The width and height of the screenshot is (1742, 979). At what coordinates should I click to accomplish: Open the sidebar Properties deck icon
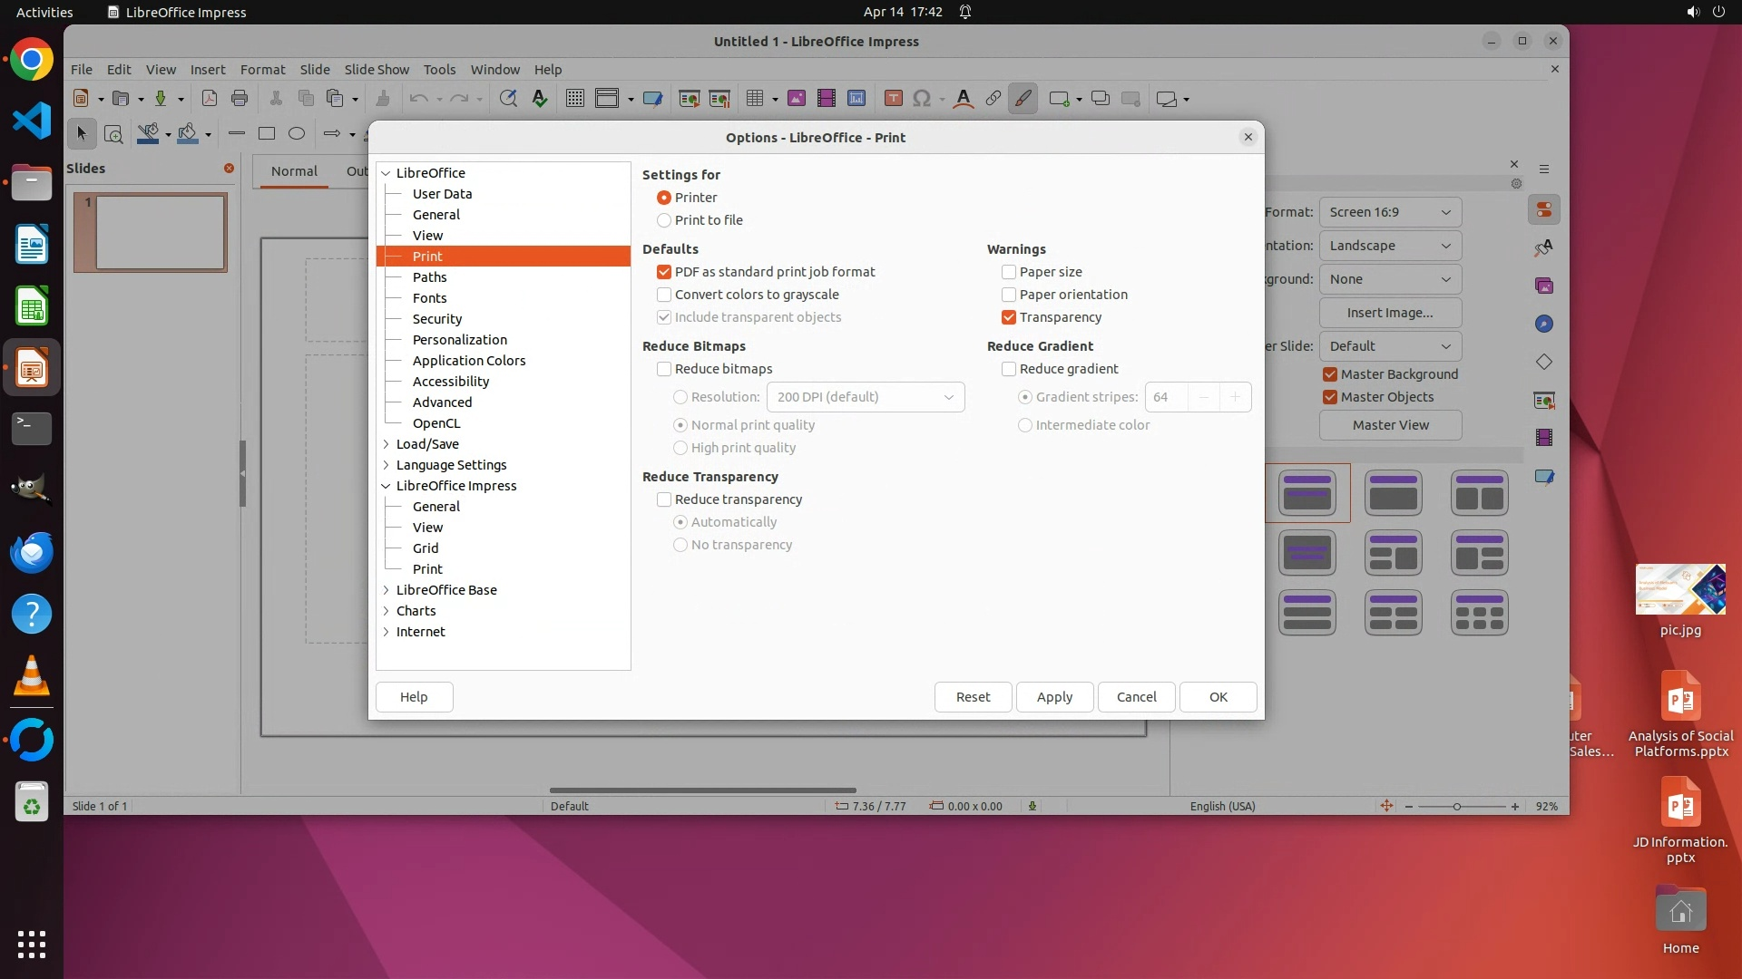click(x=1544, y=210)
